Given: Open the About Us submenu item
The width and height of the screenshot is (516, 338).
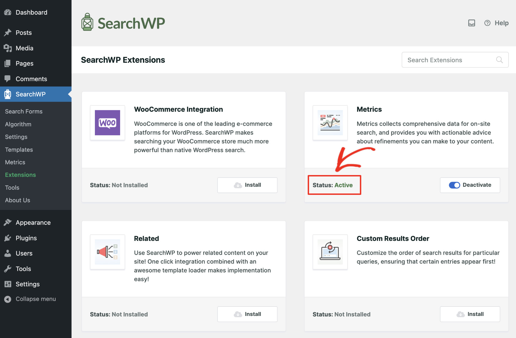Looking at the screenshot, I should pos(17,200).
